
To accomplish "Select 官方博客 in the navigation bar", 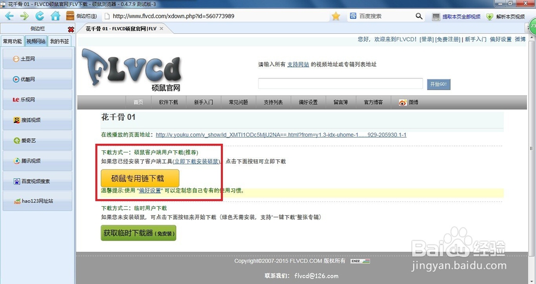I will click(373, 102).
